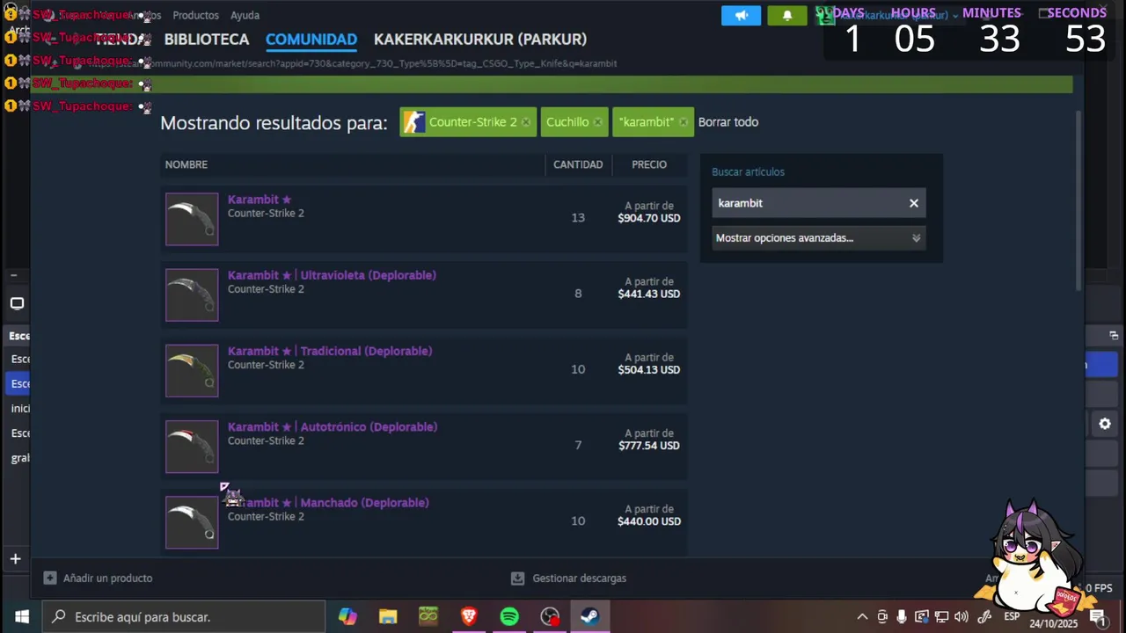This screenshot has height=633, width=1126.
Task: Open the KAKERKARKURKUR (PARKUR) profile tab
Action: (480, 40)
